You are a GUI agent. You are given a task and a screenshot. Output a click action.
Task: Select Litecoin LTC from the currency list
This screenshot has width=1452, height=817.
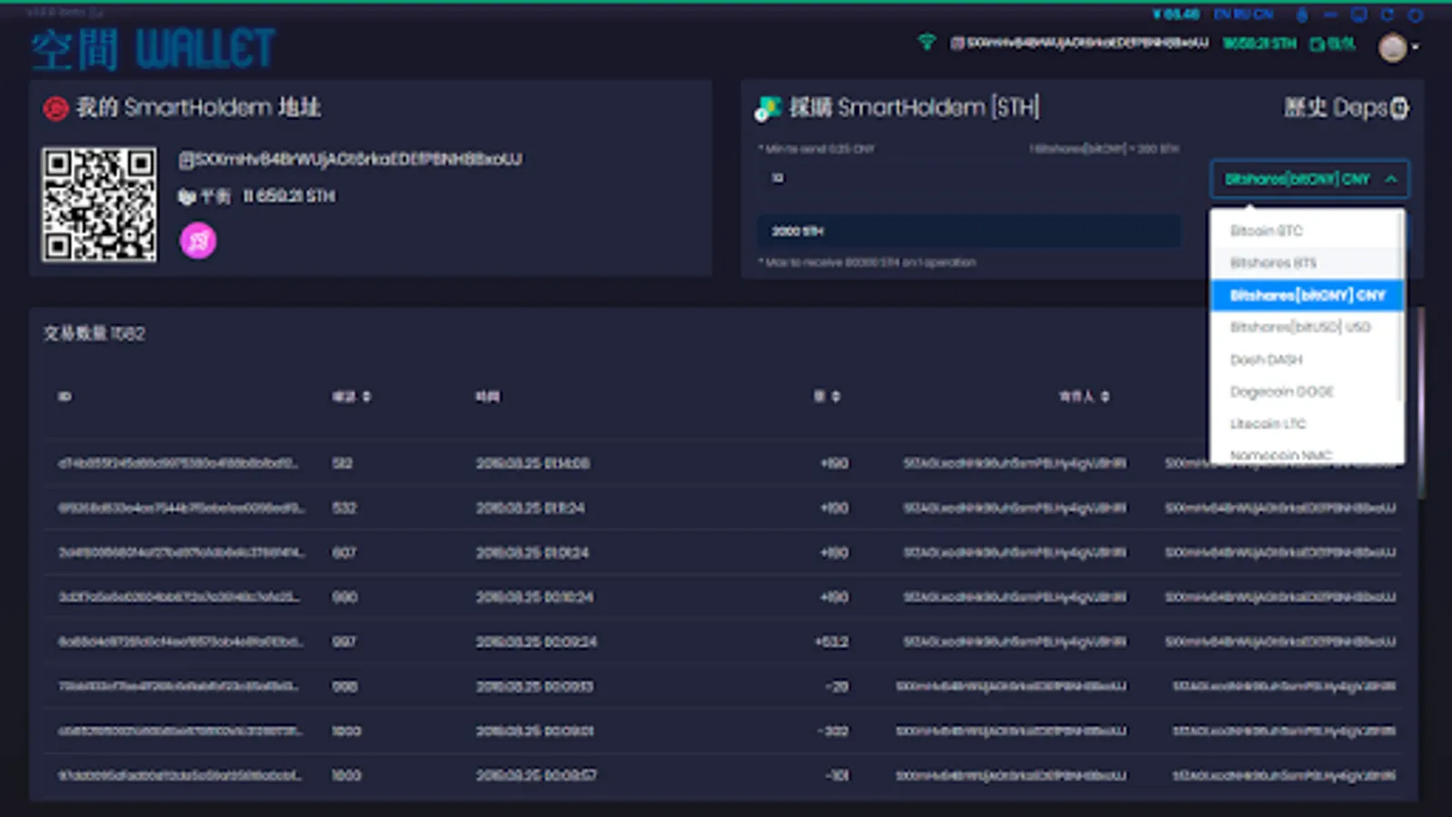point(1307,424)
